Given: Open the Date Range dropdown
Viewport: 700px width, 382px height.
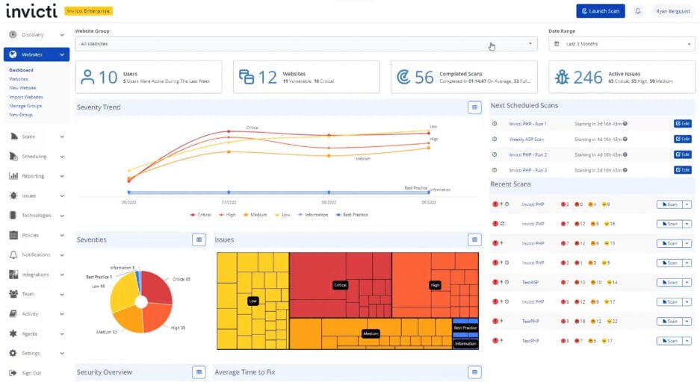Looking at the screenshot, I should coord(622,44).
